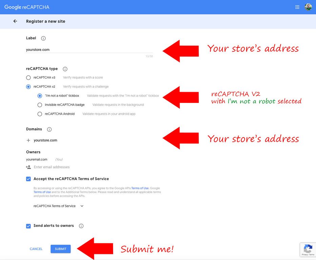Click the plus icon to add a domain
Screen dimensions: 316x260
(28, 140)
